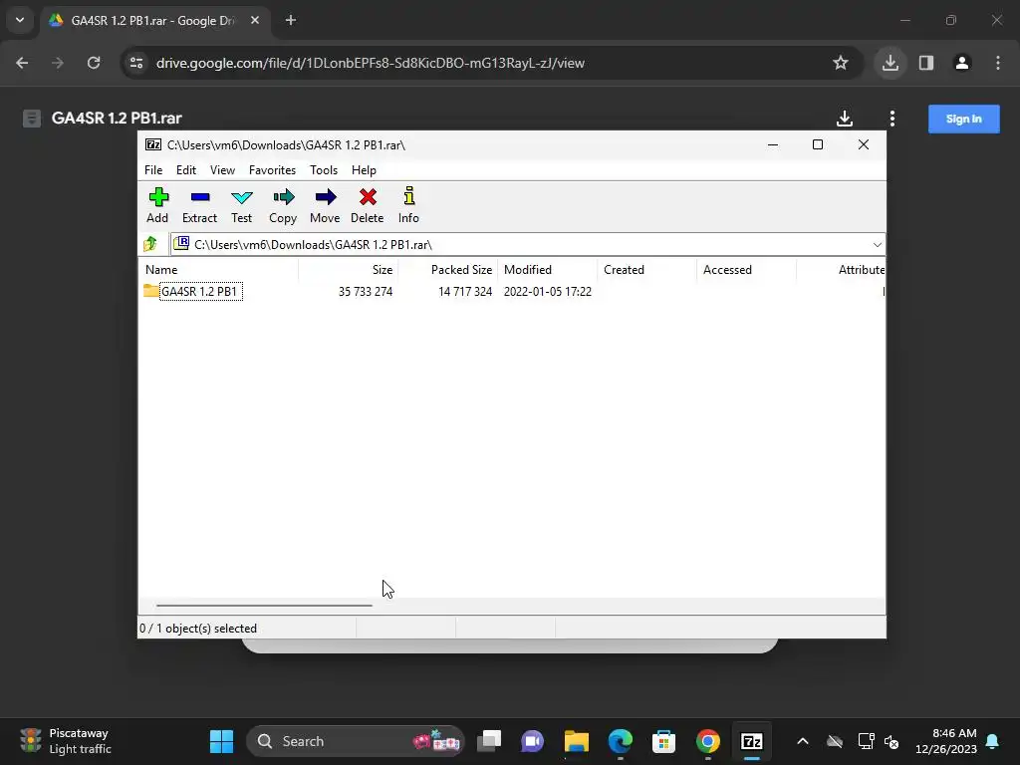Open Google Drive more actions menu
This screenshot has width=1020, height=765.
tap(892, 119)
